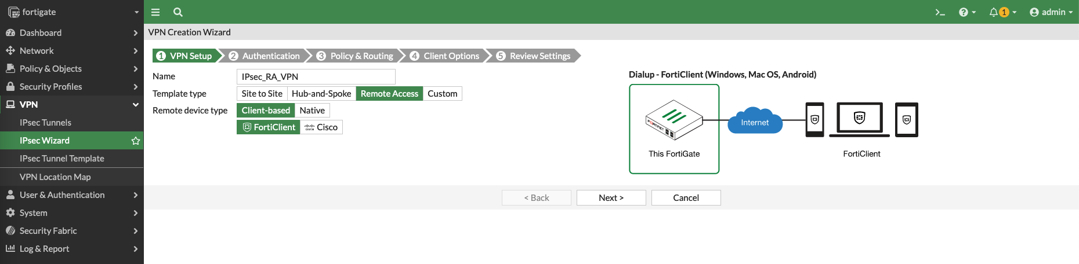Choose Native remote device type
Image resolution: width=1079 pixels, height=264 pixels.
(x=312, y=111)
